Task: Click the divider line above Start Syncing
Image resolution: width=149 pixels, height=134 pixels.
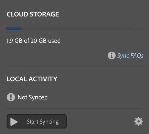Action: tap(75, 108)
